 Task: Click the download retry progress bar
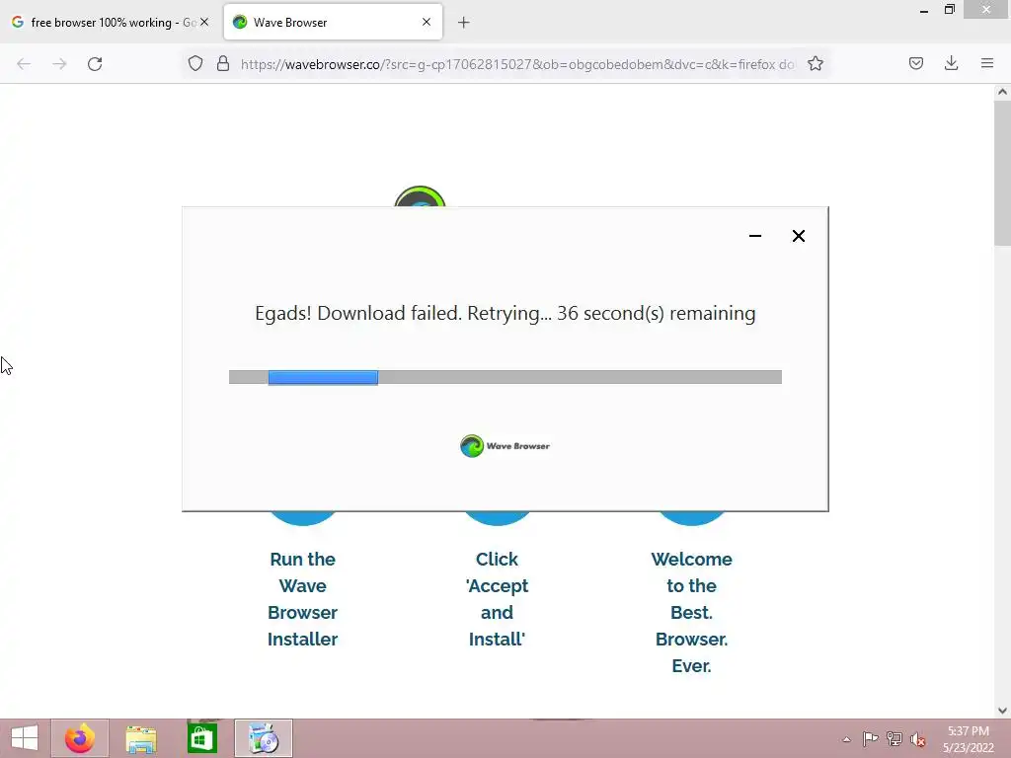505,377
